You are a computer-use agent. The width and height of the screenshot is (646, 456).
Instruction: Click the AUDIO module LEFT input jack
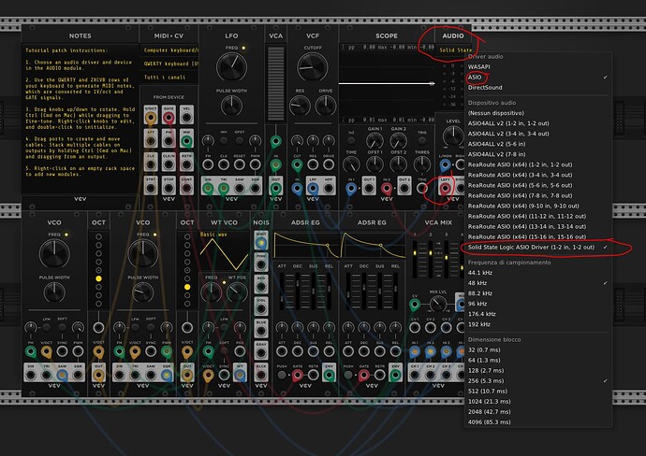pyautogui.click(x=445, y=189)
